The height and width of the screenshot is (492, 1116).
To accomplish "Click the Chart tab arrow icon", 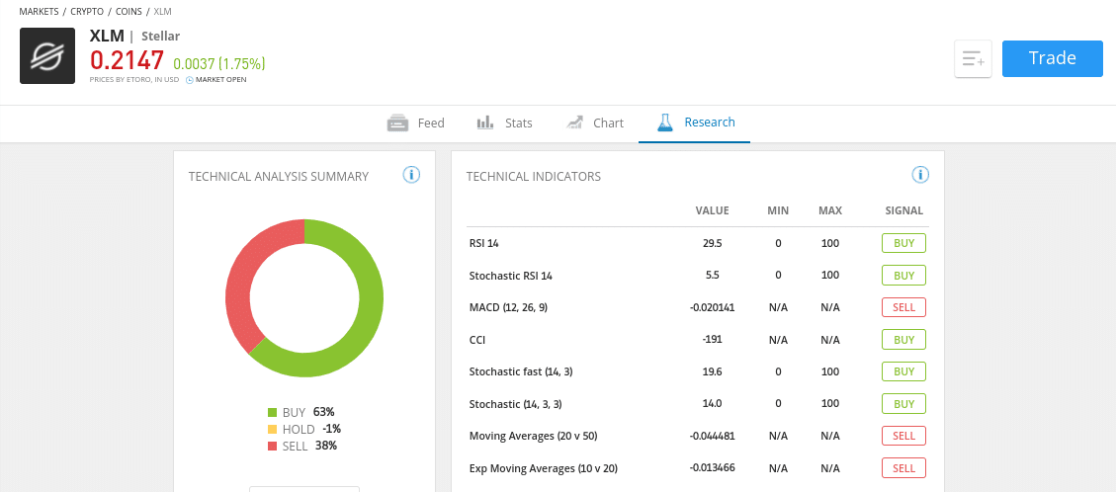I will click(575, 123).
